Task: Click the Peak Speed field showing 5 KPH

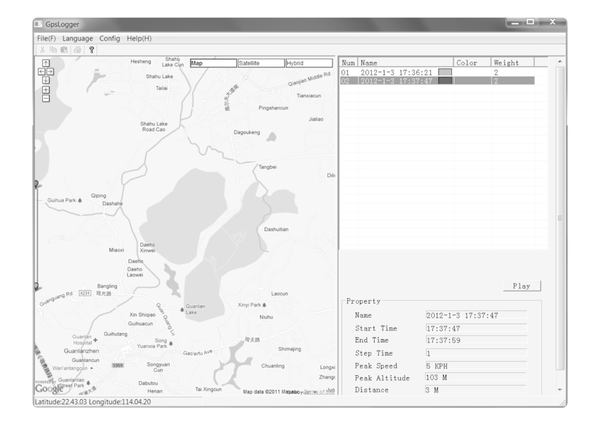Action: 476,365
